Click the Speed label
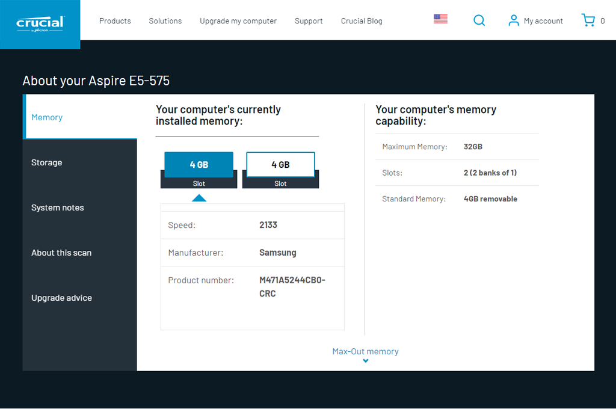616x409 pixels. point(182,225)
